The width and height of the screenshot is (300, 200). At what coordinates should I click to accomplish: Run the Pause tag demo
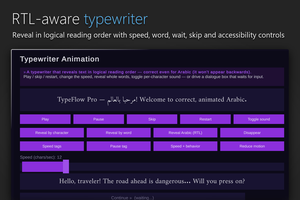point(118,146)
